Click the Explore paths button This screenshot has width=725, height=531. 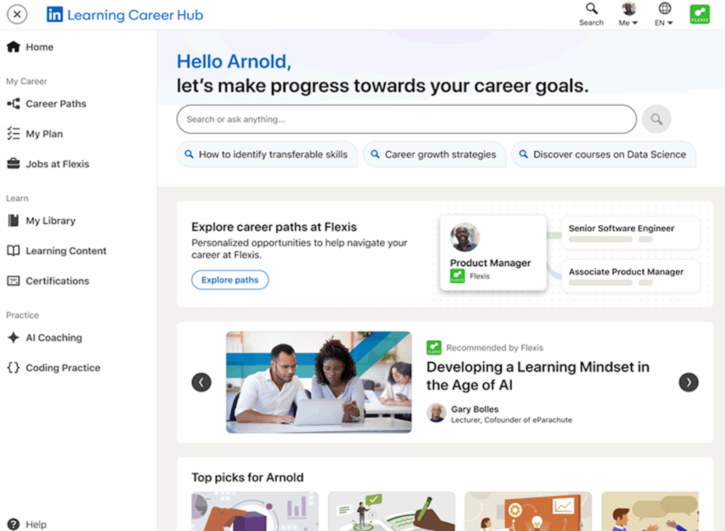point(229,280)
